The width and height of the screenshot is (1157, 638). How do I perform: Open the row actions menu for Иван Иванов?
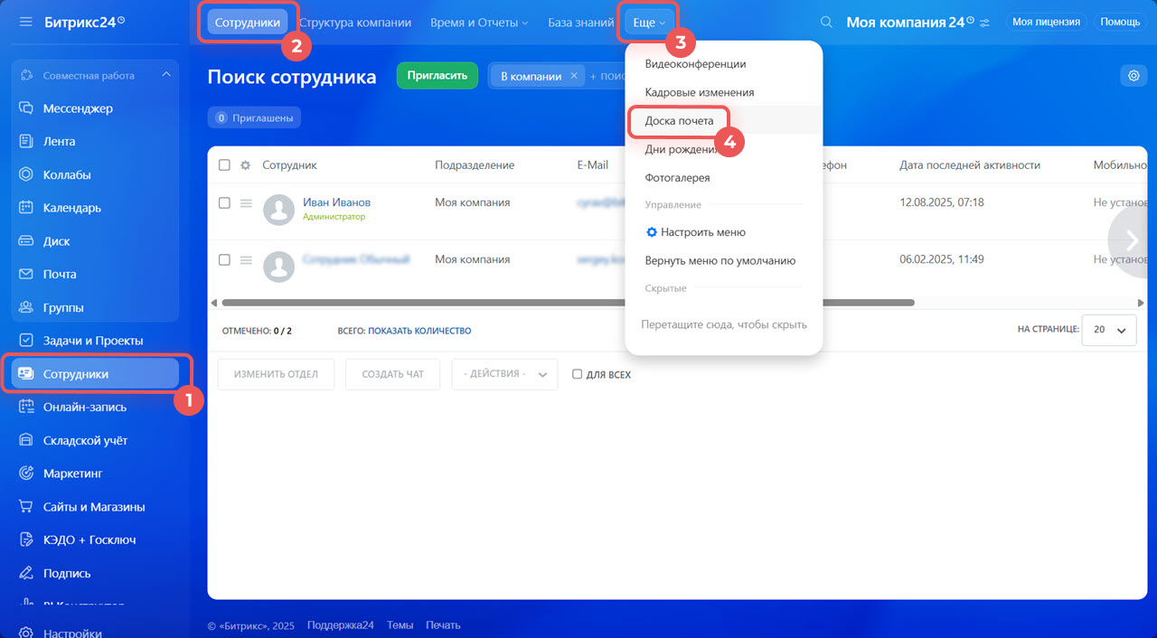(x=245, y=203)
